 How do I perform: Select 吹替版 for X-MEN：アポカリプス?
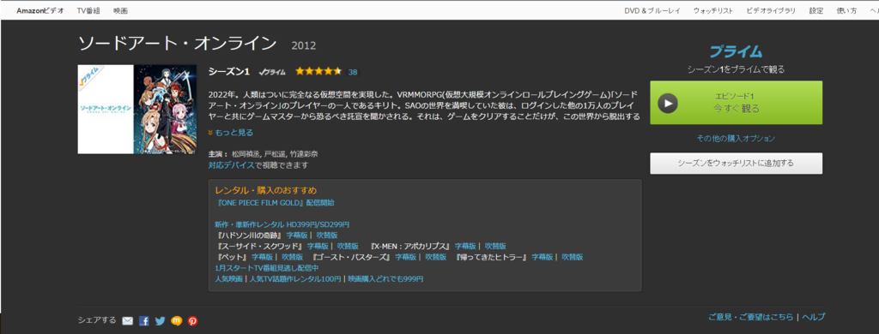(495, 246)
